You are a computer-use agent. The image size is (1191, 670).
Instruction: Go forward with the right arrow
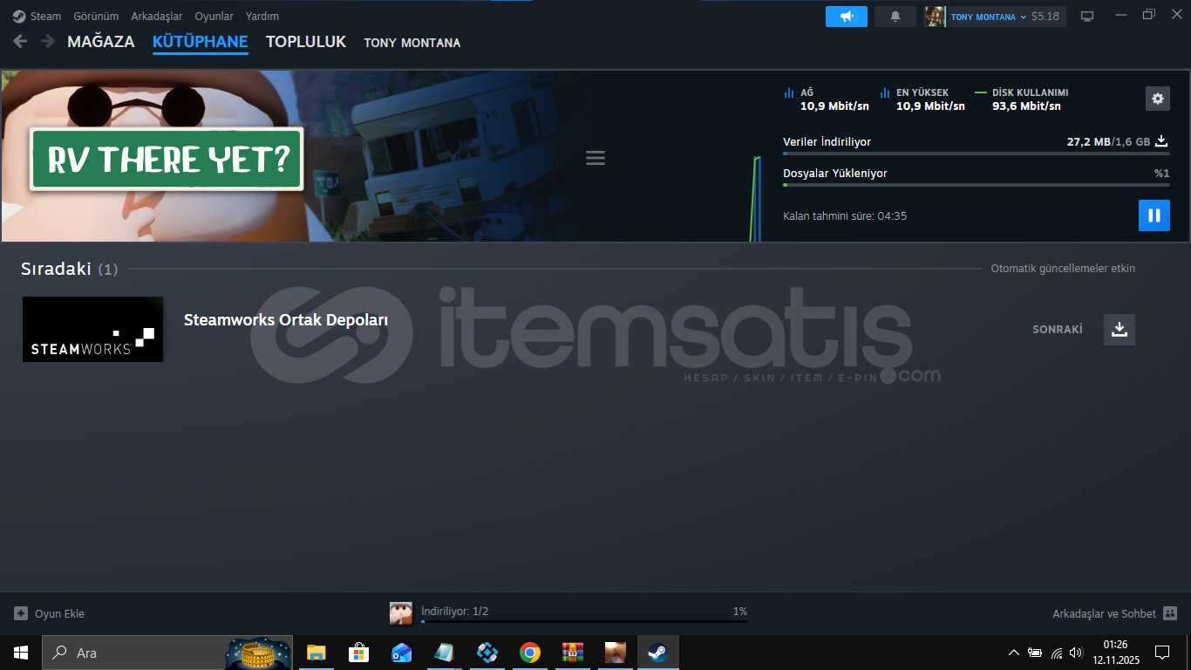pos(47,41)
